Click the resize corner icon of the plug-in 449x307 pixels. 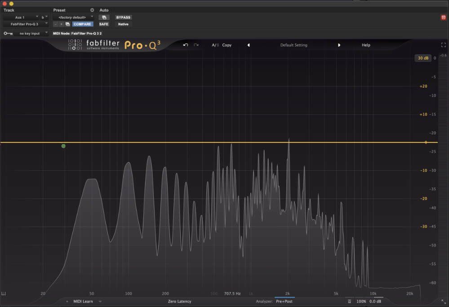click(443, 301)
